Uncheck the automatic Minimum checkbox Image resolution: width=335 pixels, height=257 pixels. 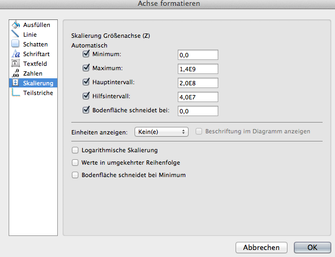click(86, 54)
